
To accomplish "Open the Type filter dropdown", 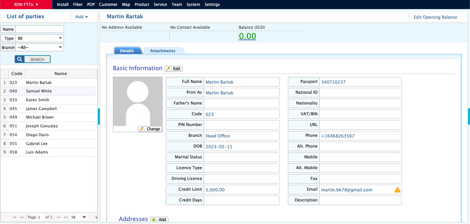I will (39, 38).
